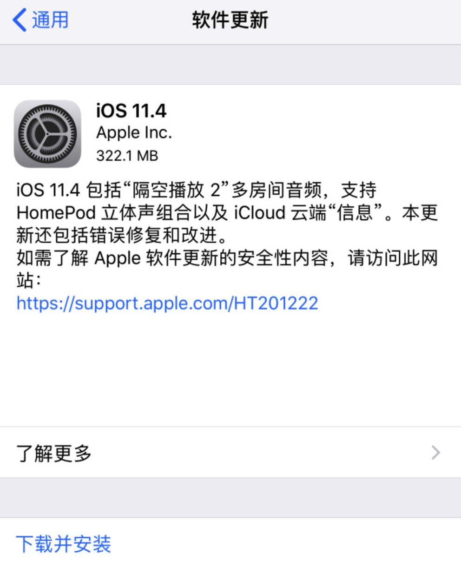Click the gray separator above 下载并安装
461x567 pixels.
point(230,497)
